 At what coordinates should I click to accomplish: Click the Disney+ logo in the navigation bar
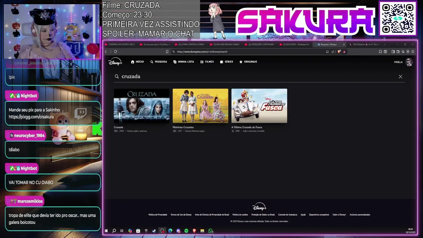tap(115, 62)
